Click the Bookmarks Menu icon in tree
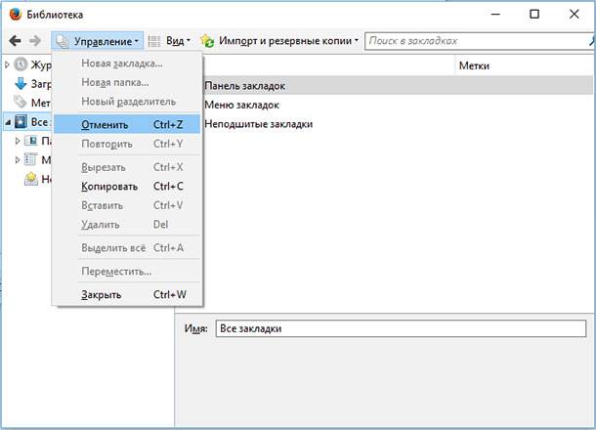This screenshot has width=596, height=430. click(x=31, y=159)
